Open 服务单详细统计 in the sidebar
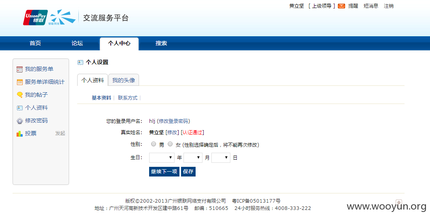 click(45, 82)
